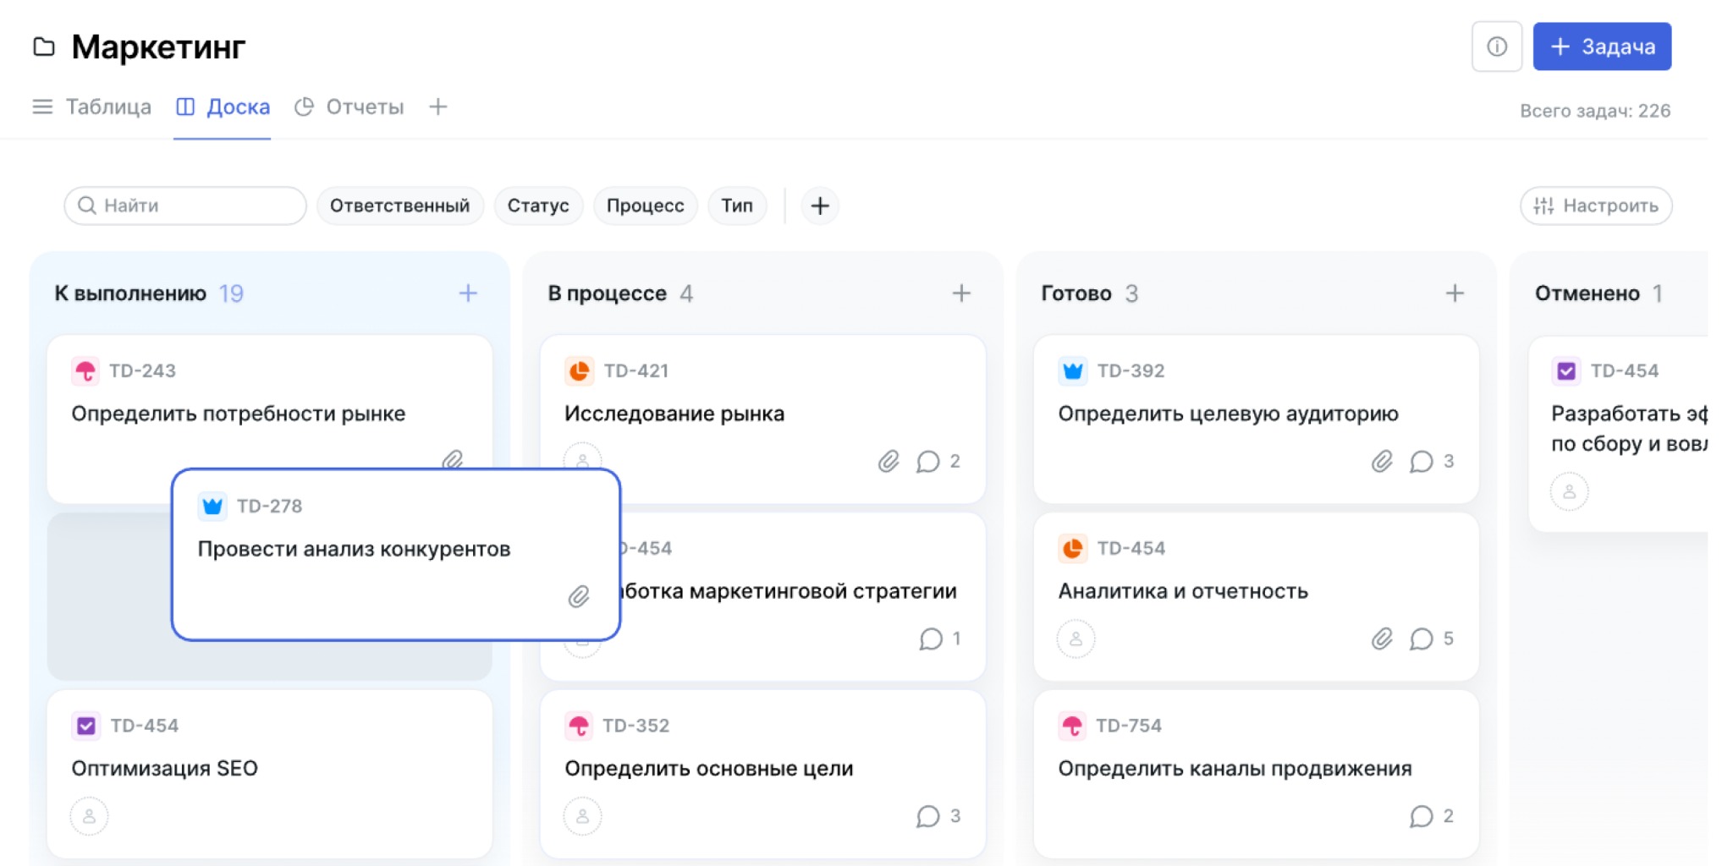
Task: Click the TD-243 task ID
Action: tap(142, 370)
